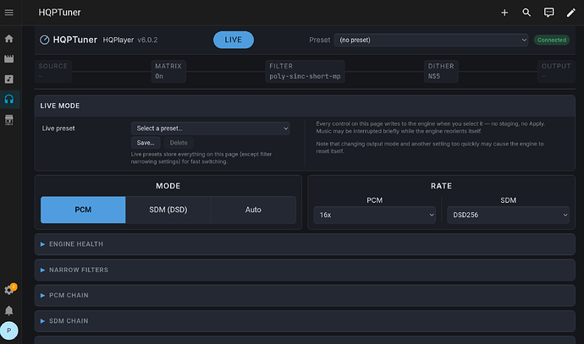Open the top Preset dropdown
The height and width of the screenshot is (344, 584).
click(431, 40)
